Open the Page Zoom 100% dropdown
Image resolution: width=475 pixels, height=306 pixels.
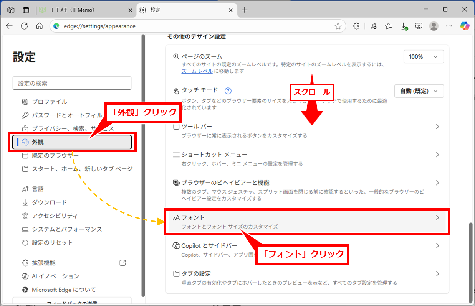point(424,57)
